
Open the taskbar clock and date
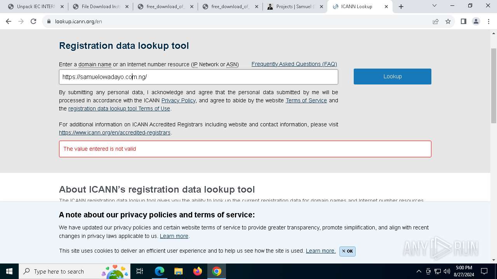464,271
